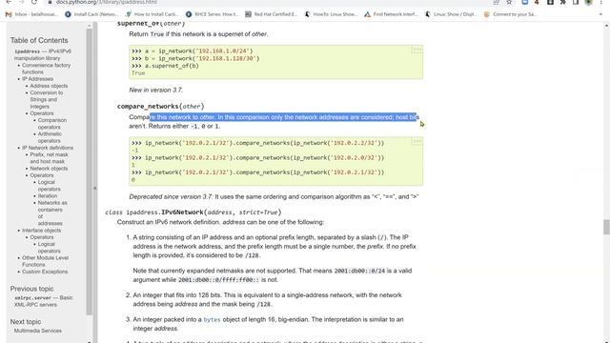610x343 pixels.
Task: Go to Network objects section
Action: point(49,169)
